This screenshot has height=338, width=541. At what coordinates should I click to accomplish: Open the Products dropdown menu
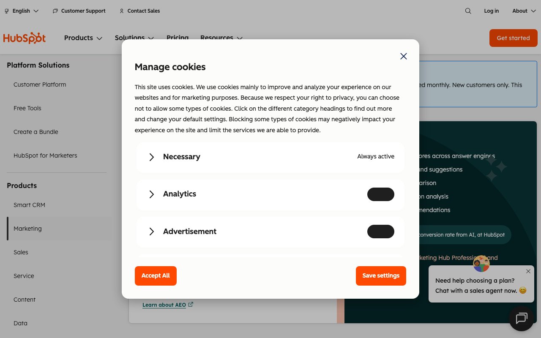[83, 38]
